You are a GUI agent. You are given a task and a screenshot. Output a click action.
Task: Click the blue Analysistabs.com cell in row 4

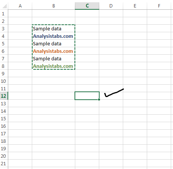pos(54,36)
